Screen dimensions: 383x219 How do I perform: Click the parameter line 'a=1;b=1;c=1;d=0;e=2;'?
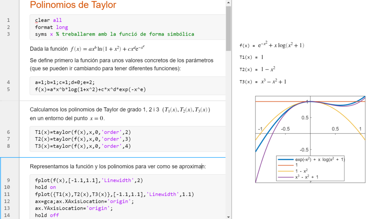(x=65, y=82)
